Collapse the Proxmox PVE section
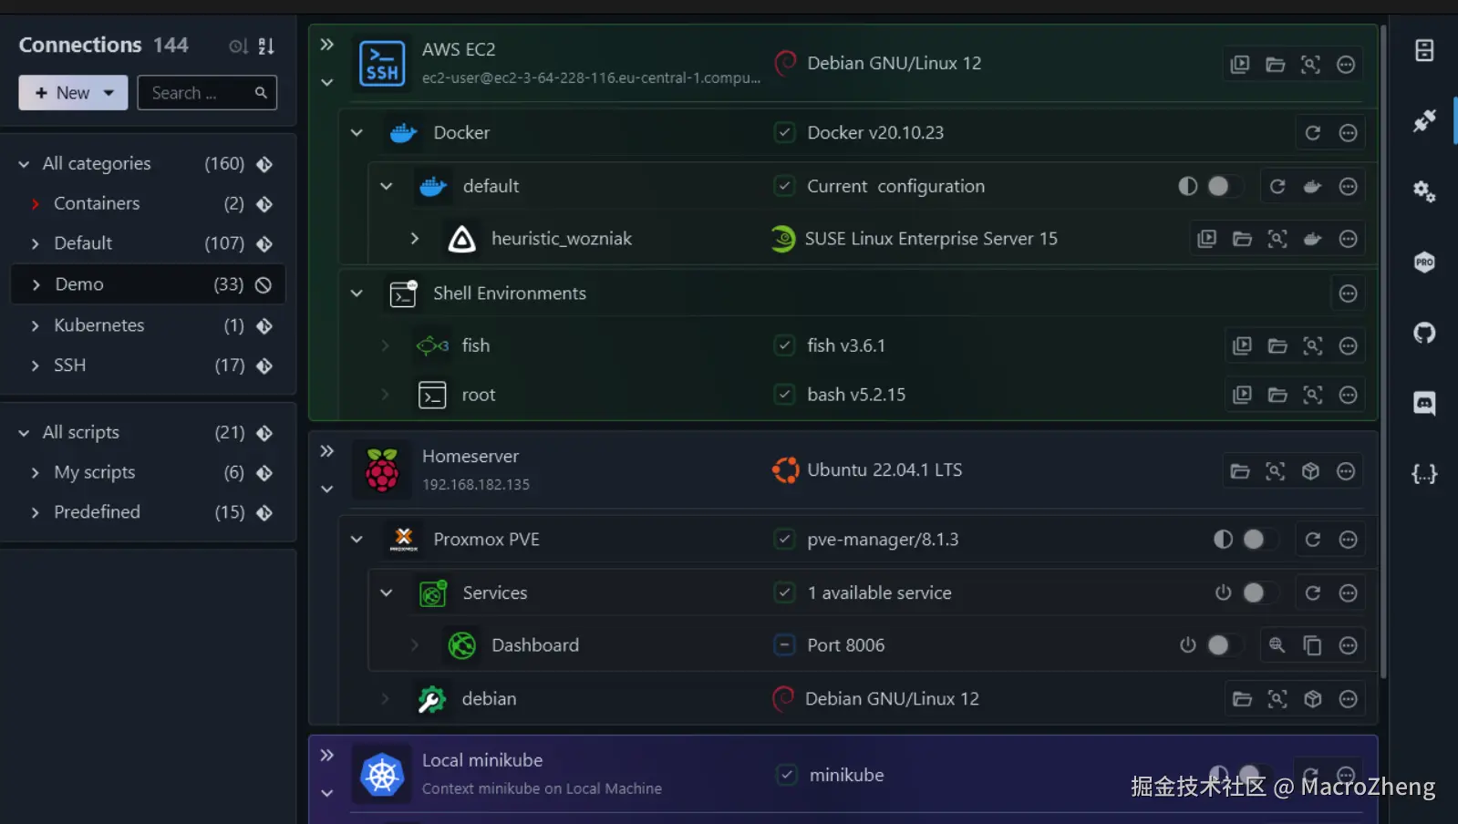The image size is (1458, 824). click(x=357, y=540)
